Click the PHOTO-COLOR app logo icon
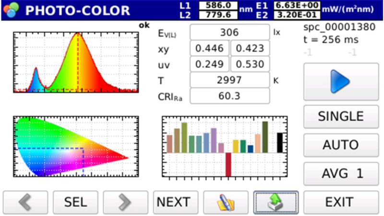The image size is (384, 216). 11,10
